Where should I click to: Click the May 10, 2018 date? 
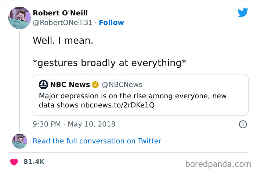pyautogui.click(x=91, y=124)
